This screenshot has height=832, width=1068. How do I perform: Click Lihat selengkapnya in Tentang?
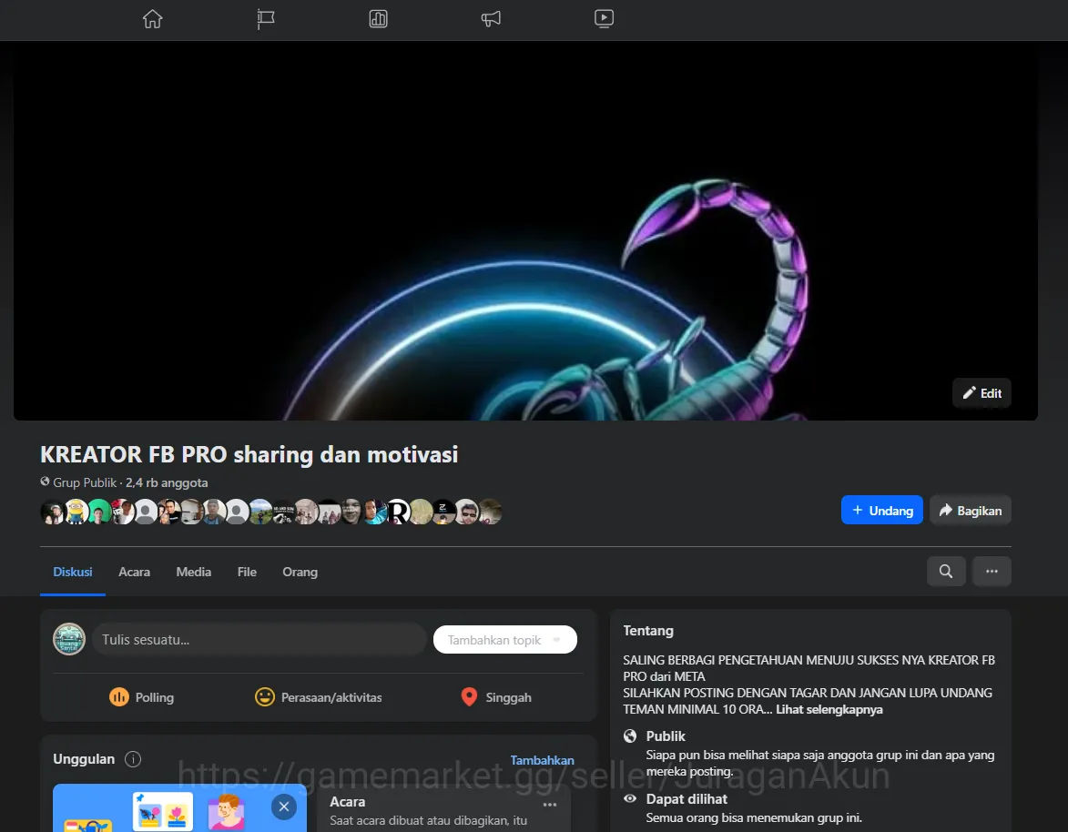[829, 709]
